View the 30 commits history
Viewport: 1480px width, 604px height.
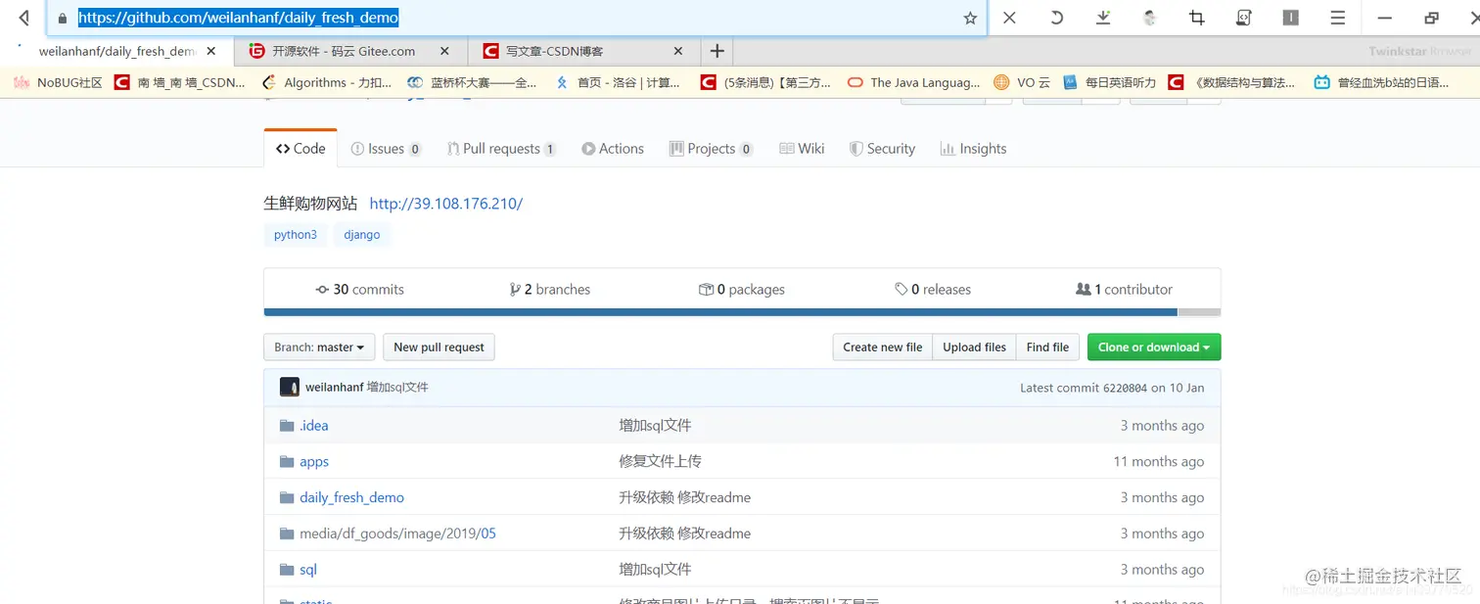[359, 290]
